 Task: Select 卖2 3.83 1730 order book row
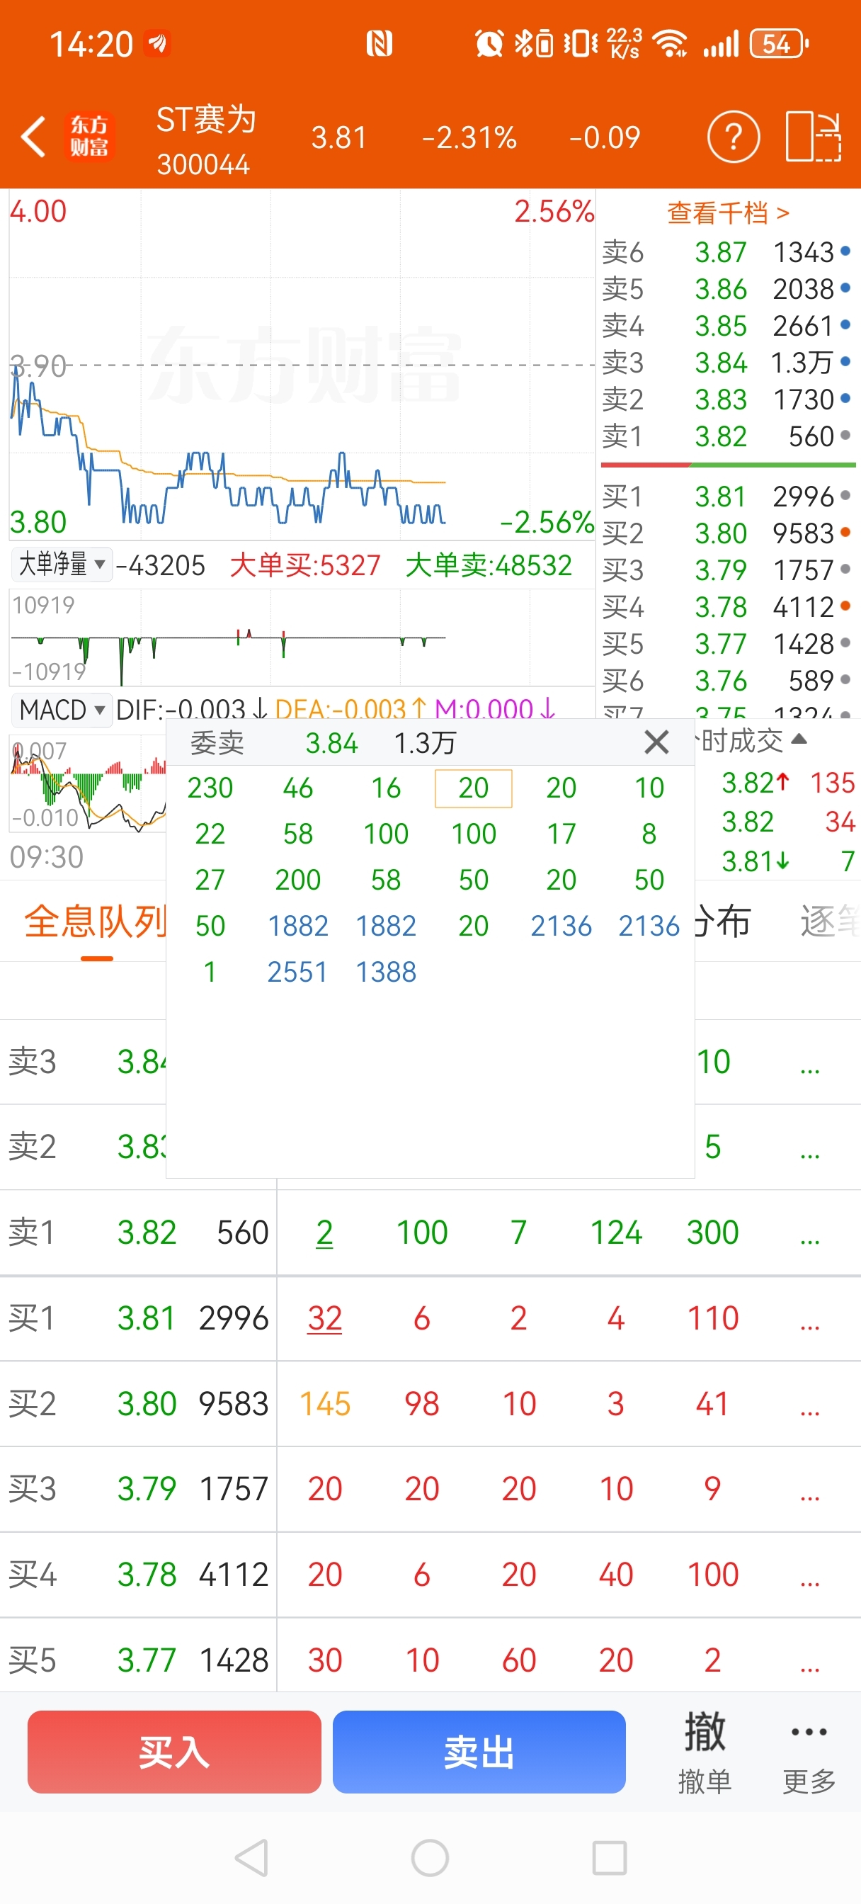[727, 400]
